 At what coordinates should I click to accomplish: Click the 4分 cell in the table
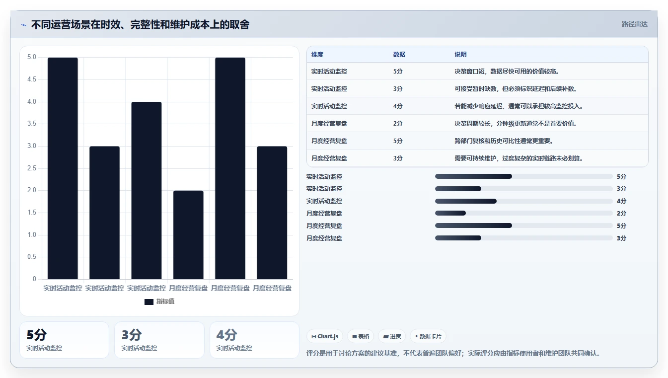[x=398, y=106]
